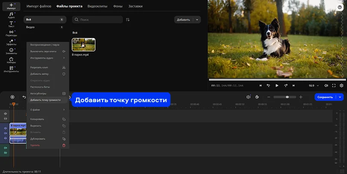Expand О файле submenu
The image size is (347, 174).
click(x=48, y=110)
